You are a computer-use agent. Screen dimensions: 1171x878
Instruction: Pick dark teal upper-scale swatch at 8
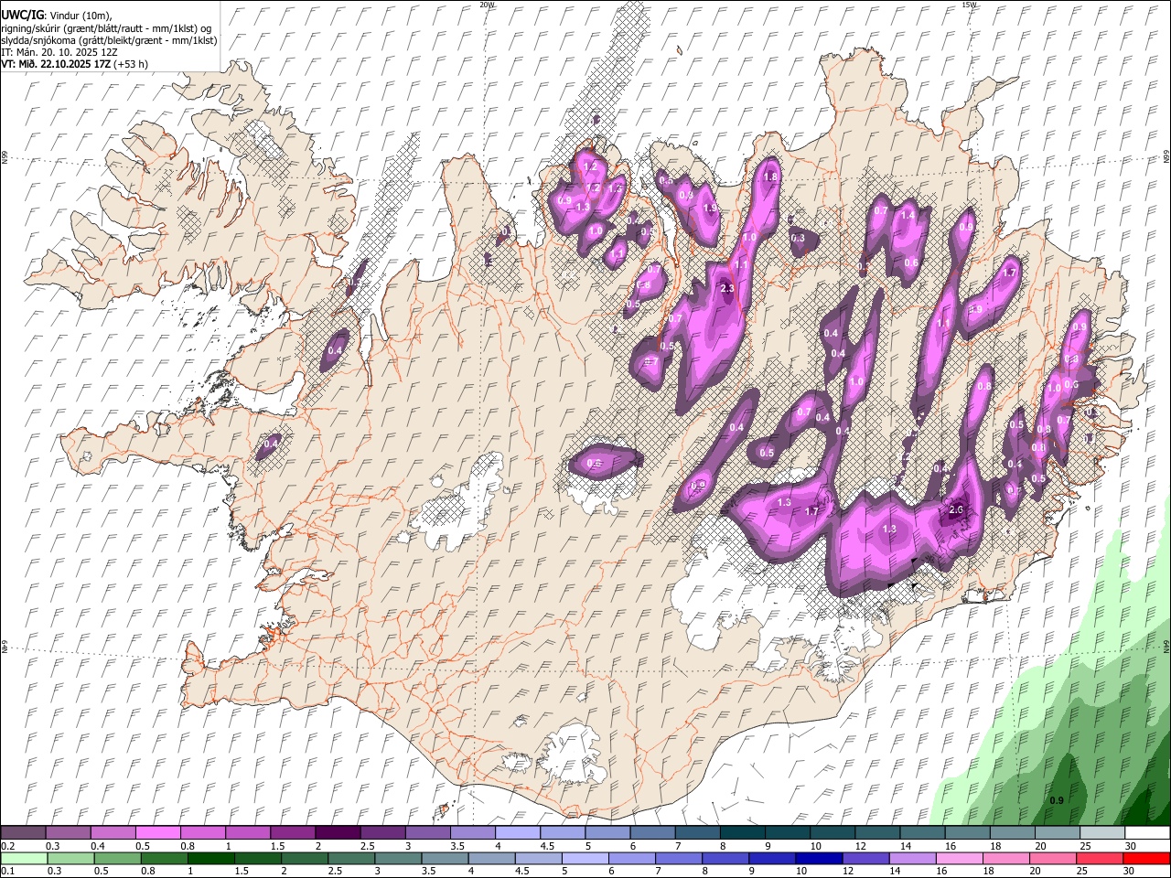(743, 832)
